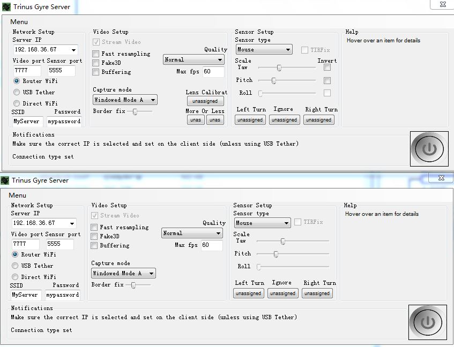Image resolution: width=454 pixels, height=347 pixels.
Task: Open Menu in the lower window
Action: [x=17, y=195]
